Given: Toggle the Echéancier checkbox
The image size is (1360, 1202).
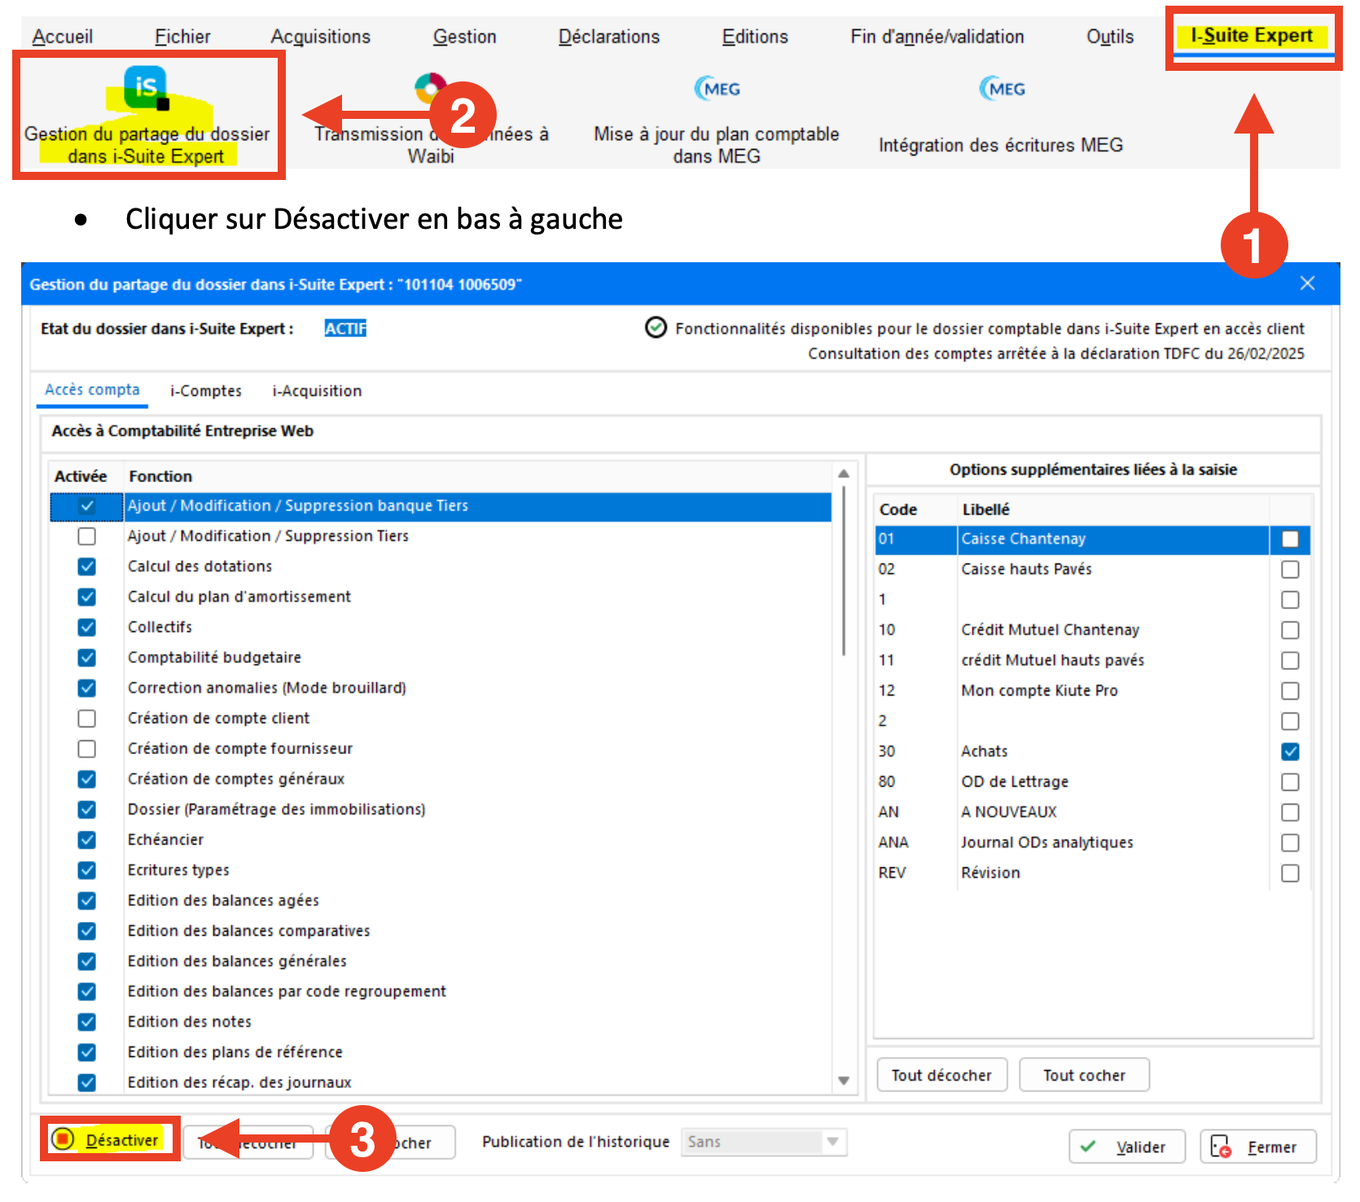Looking at the screenshot, I should 87,840.
